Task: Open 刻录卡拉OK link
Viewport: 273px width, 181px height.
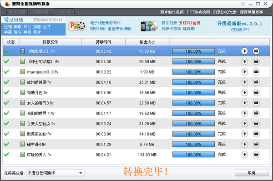Action: tap(172, 29)
